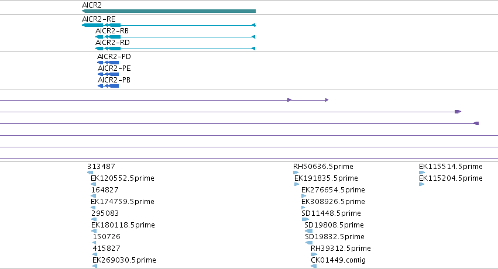
Task: Select the arrow glyph under RH39312.5prime
Action: [314, 255]
